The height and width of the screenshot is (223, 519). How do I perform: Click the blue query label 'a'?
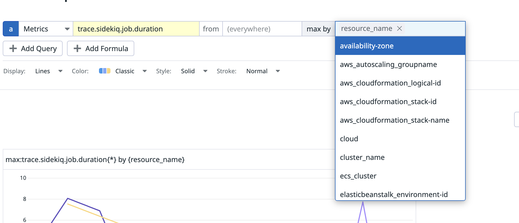click(x=11, y=29)
